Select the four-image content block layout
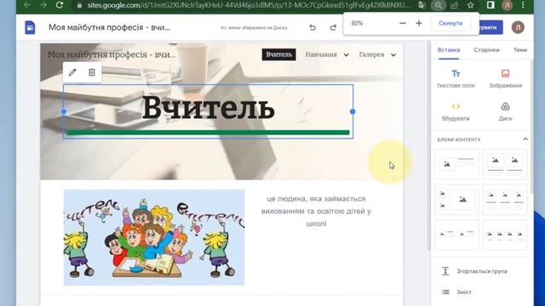The image size is (545, 306). (505, 235)
